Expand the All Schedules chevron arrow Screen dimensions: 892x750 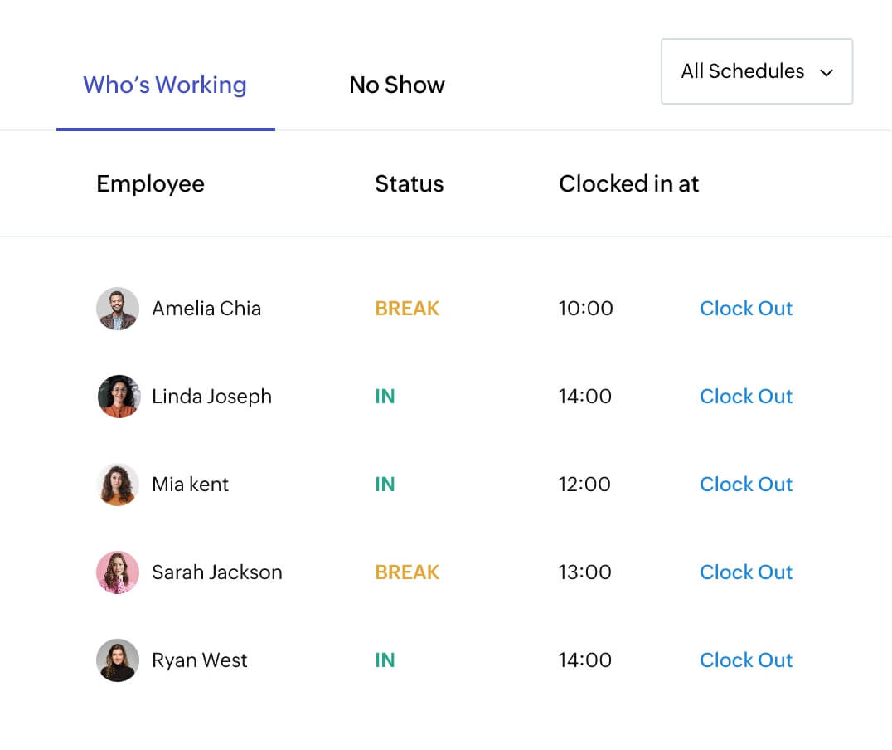point(826,72)
